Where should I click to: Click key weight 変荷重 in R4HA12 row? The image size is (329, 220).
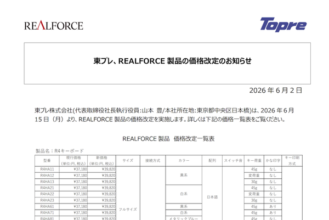(x=254, y=175)
